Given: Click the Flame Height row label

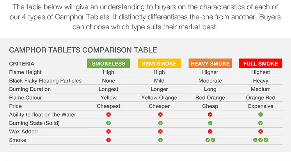Looking at the screenshot, I should point(25,72).
